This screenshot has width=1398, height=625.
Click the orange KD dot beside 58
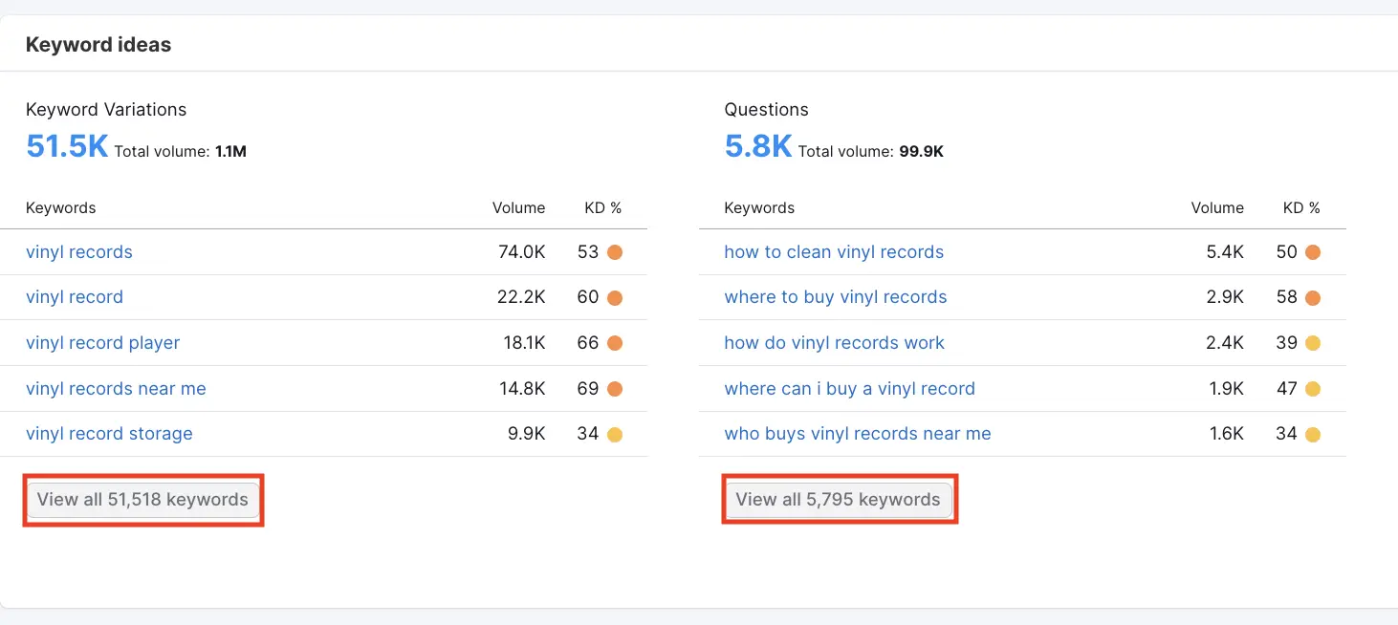tap(1313, 297)
